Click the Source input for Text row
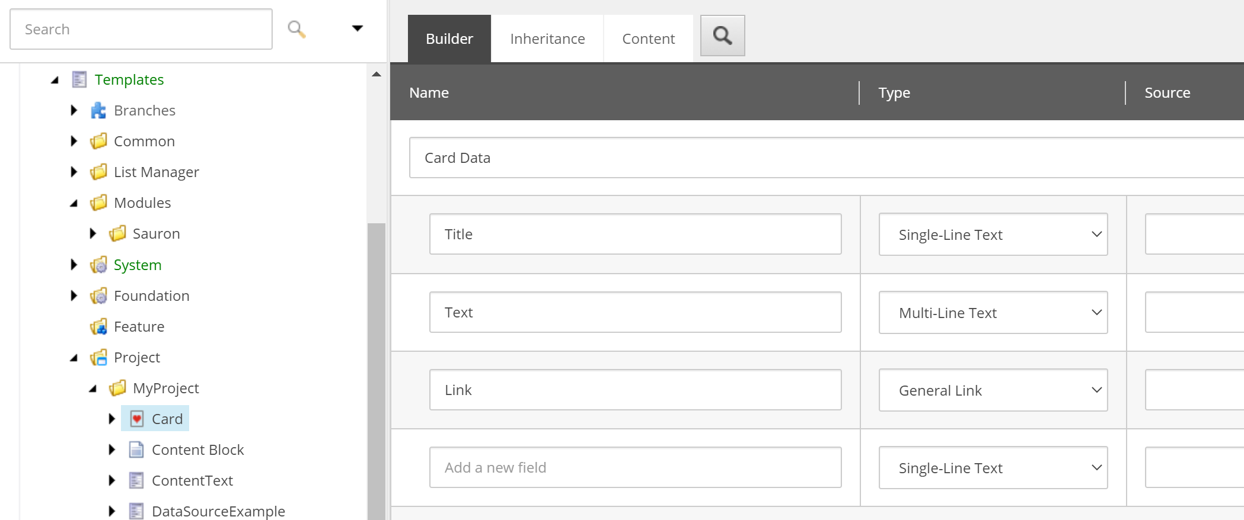 tap(1195, 312)
